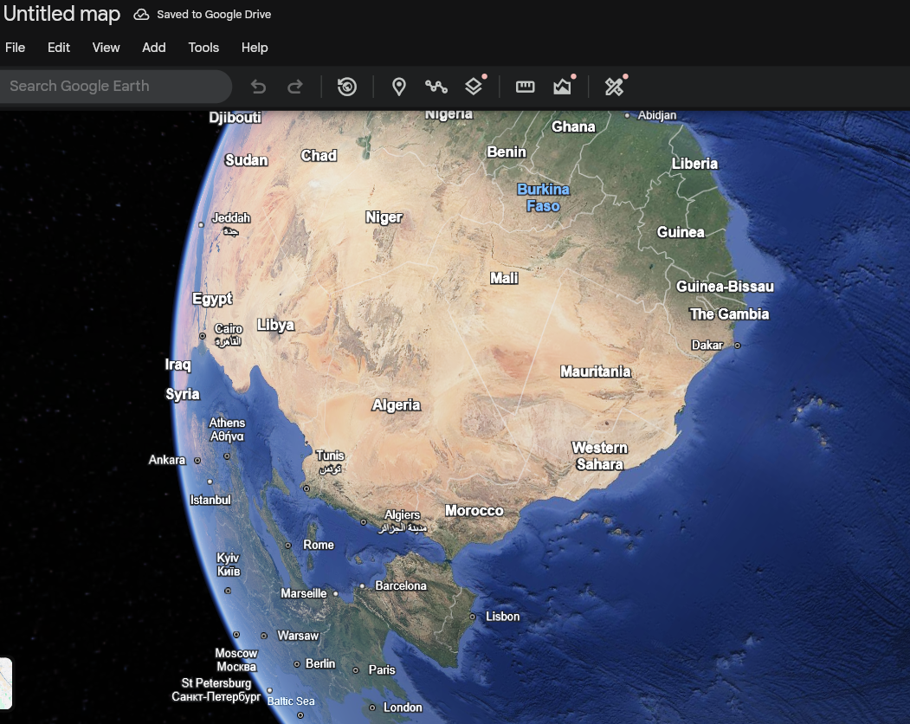Click the Untitled map title
The image size is (910, 724).
[x=61, y=14]
